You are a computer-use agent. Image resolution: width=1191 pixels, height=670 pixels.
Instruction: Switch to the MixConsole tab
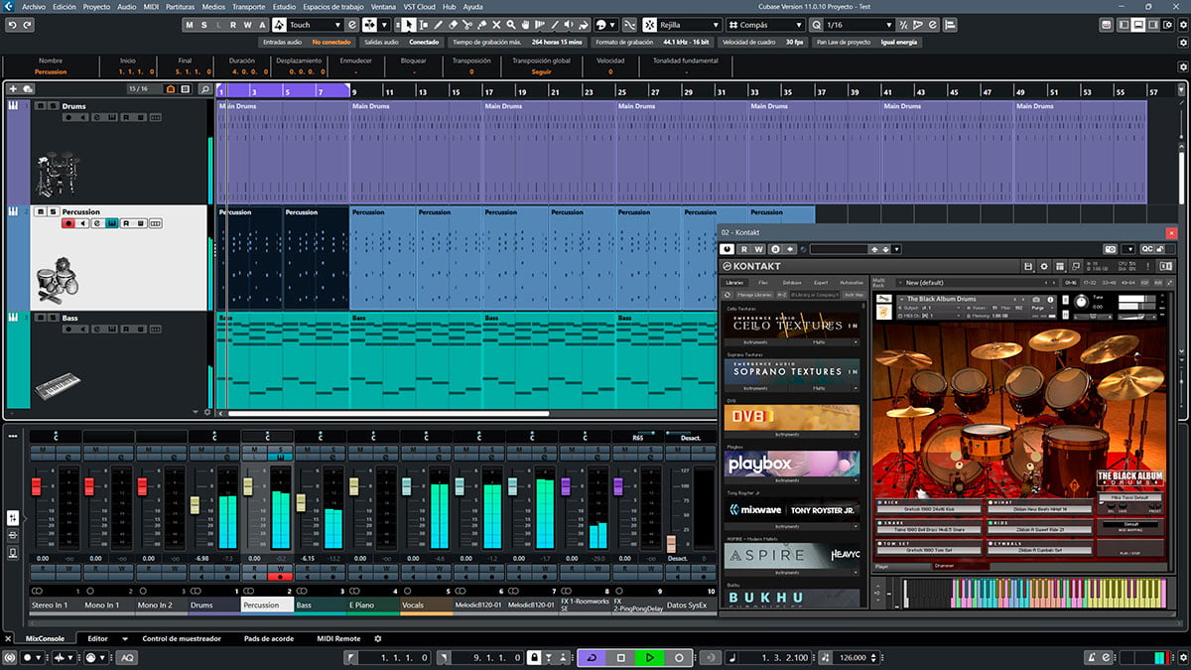click(x=45, y=638)
